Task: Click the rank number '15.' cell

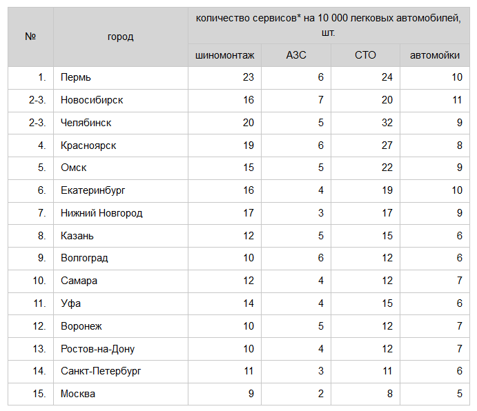Action: coord(40,394)
